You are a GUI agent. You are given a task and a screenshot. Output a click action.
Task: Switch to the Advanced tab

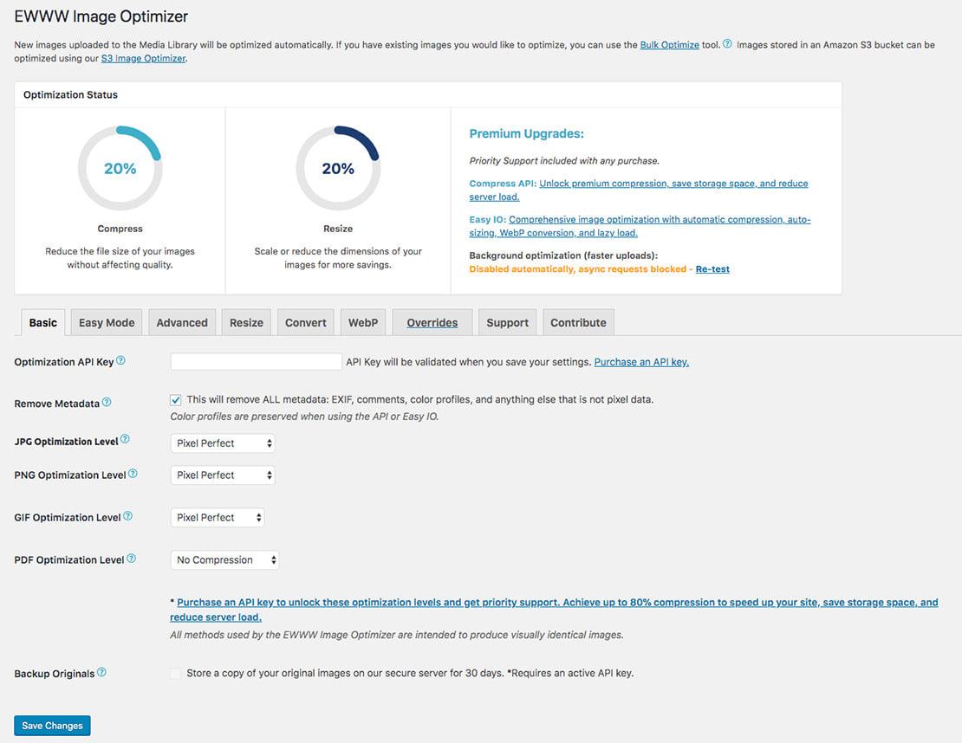click(x=182, y=322)
